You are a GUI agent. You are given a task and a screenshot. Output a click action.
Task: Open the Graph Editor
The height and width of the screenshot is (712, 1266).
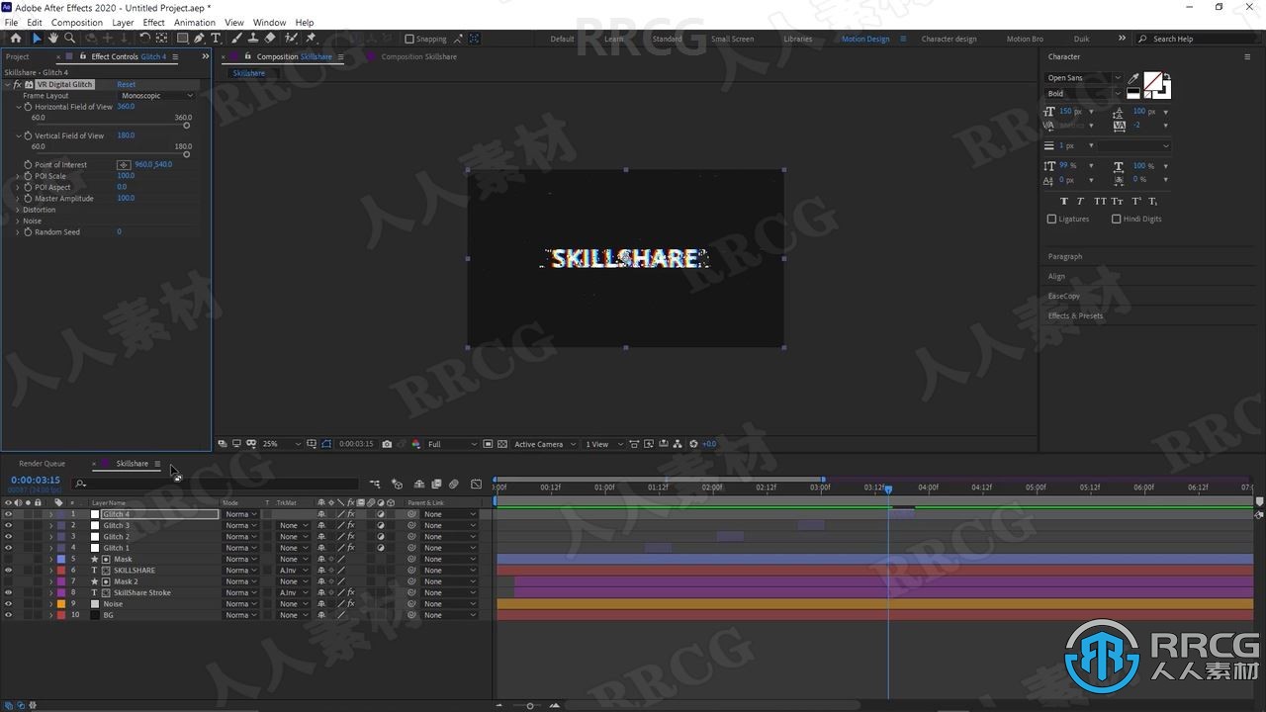coord(476,485)
